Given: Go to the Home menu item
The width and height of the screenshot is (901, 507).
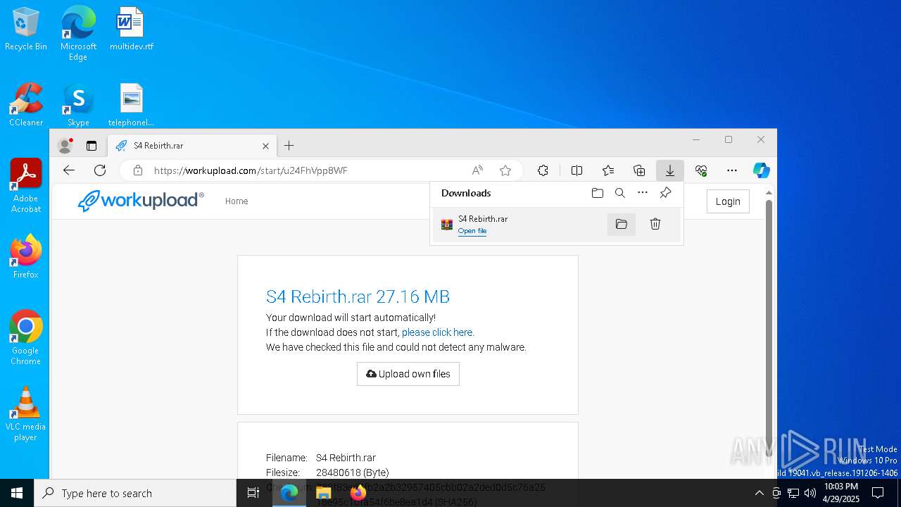Looking at the screenshot, I should tap(237, 201).
